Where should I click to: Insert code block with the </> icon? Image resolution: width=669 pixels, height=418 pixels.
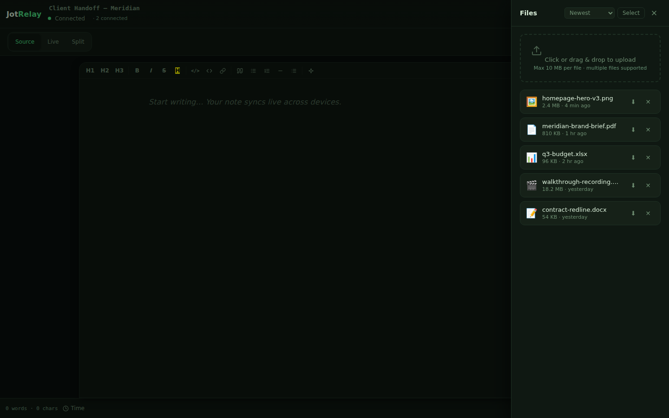pos(195,71)
